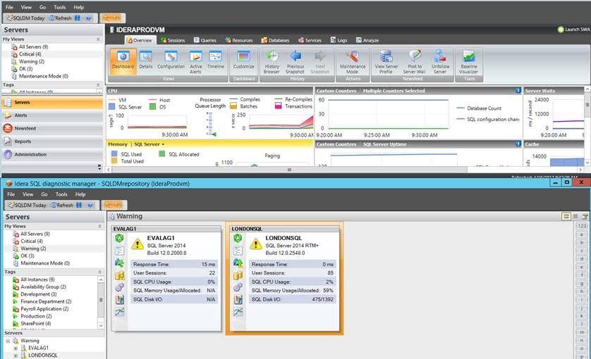This screenshot has width=591, height=359.
Task: Switch to Logs tab
Action: (x=339, y=40)
